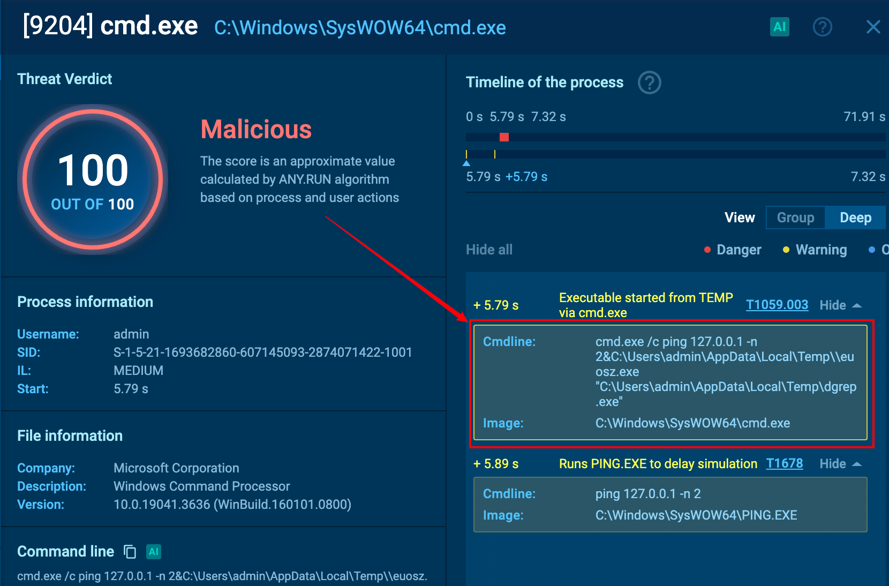This screenshot has height=586, width=889.
Task: Close the cmd.exe process details panel
Action: (873, 27)
